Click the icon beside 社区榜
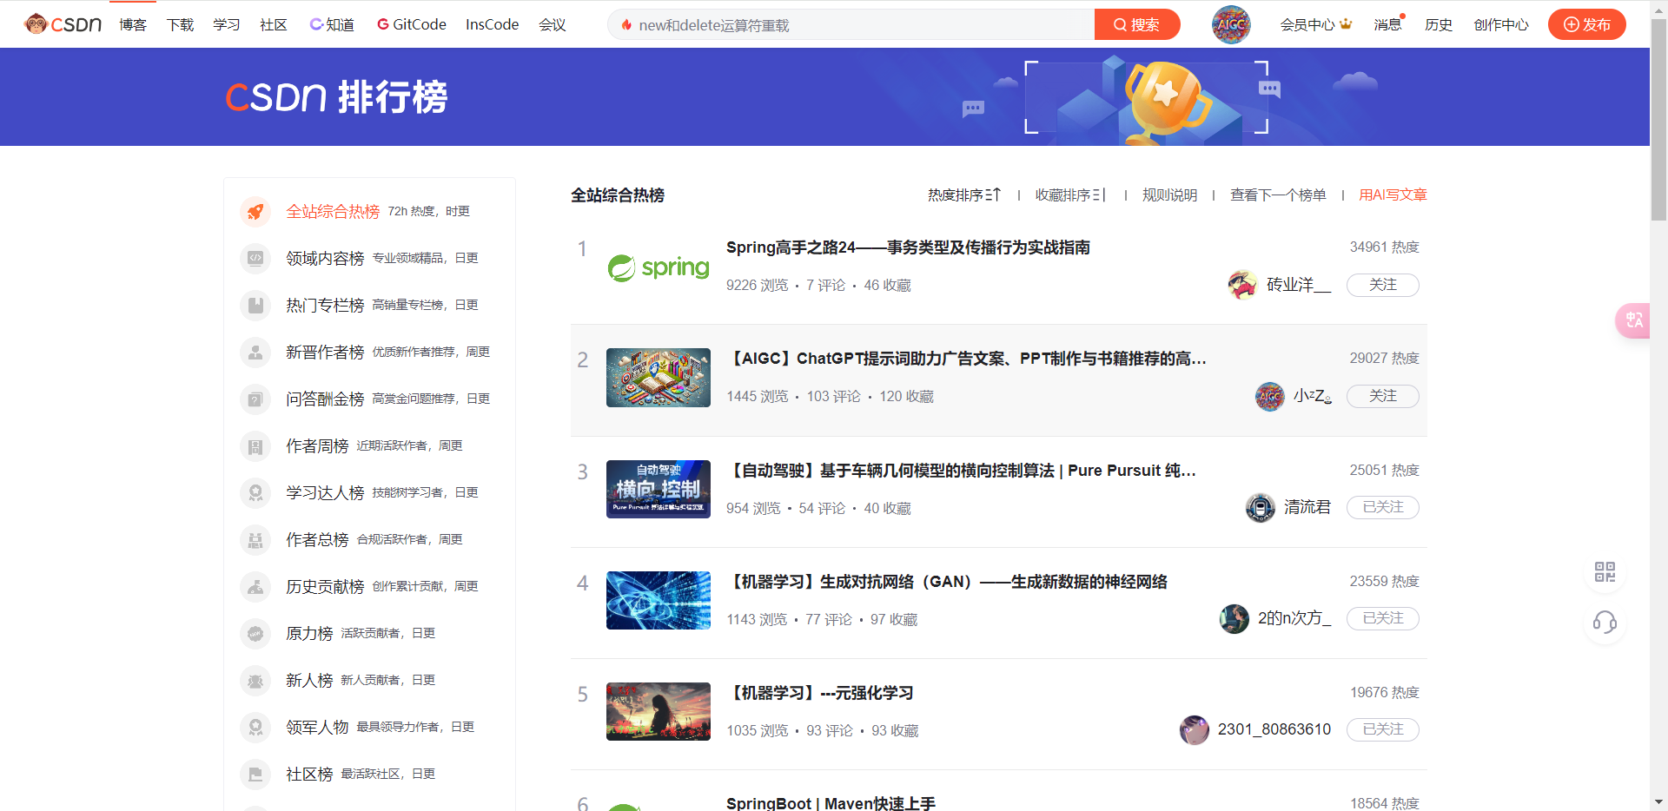This screenshot has height=811, width=1668. point(255,774)
